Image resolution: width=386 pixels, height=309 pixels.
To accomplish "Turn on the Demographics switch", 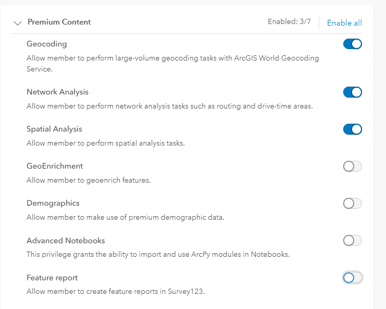I will [352, 204].
